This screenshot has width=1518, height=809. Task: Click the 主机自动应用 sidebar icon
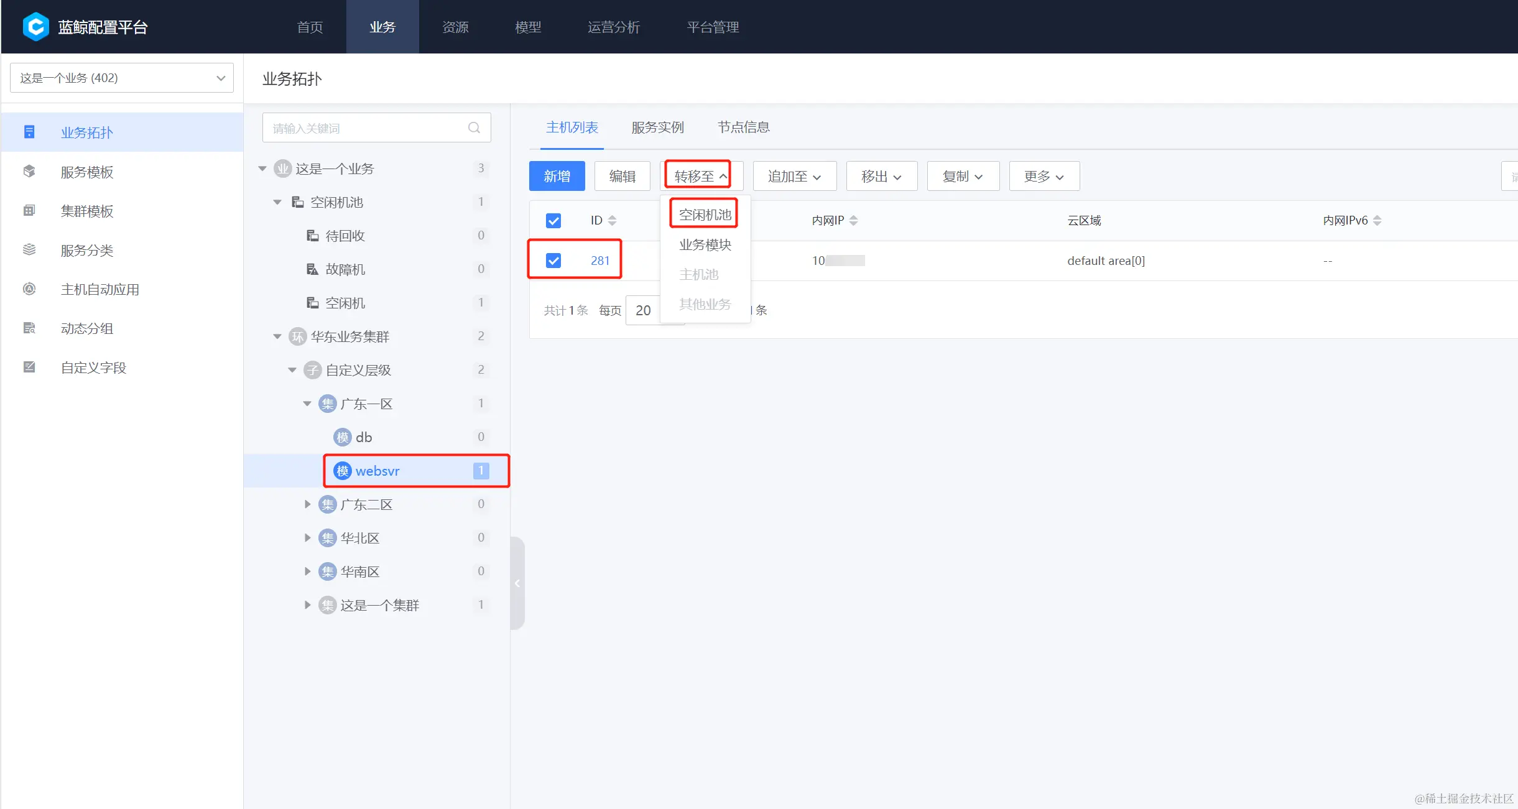point(29,289)
